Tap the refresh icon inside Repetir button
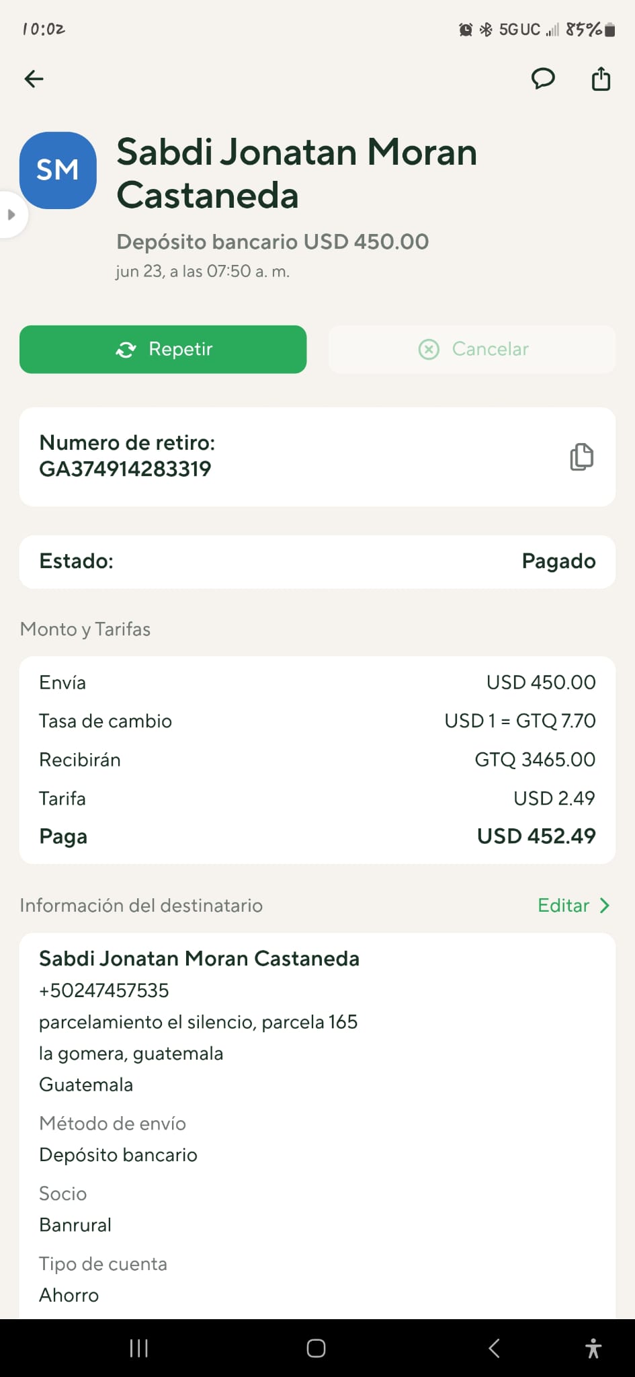Image resolution: width=635 pixels, height=1377 pixels. [x=126, y=350]
